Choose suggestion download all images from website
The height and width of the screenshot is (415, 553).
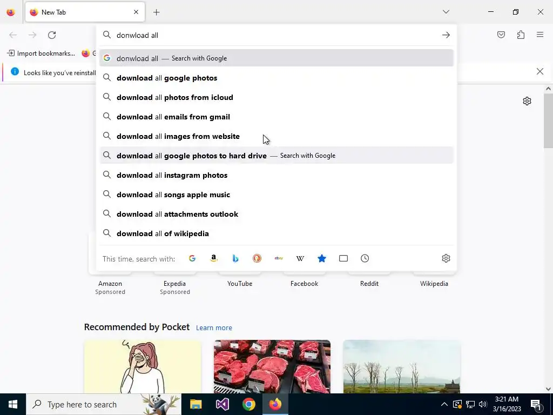[276, 136]
